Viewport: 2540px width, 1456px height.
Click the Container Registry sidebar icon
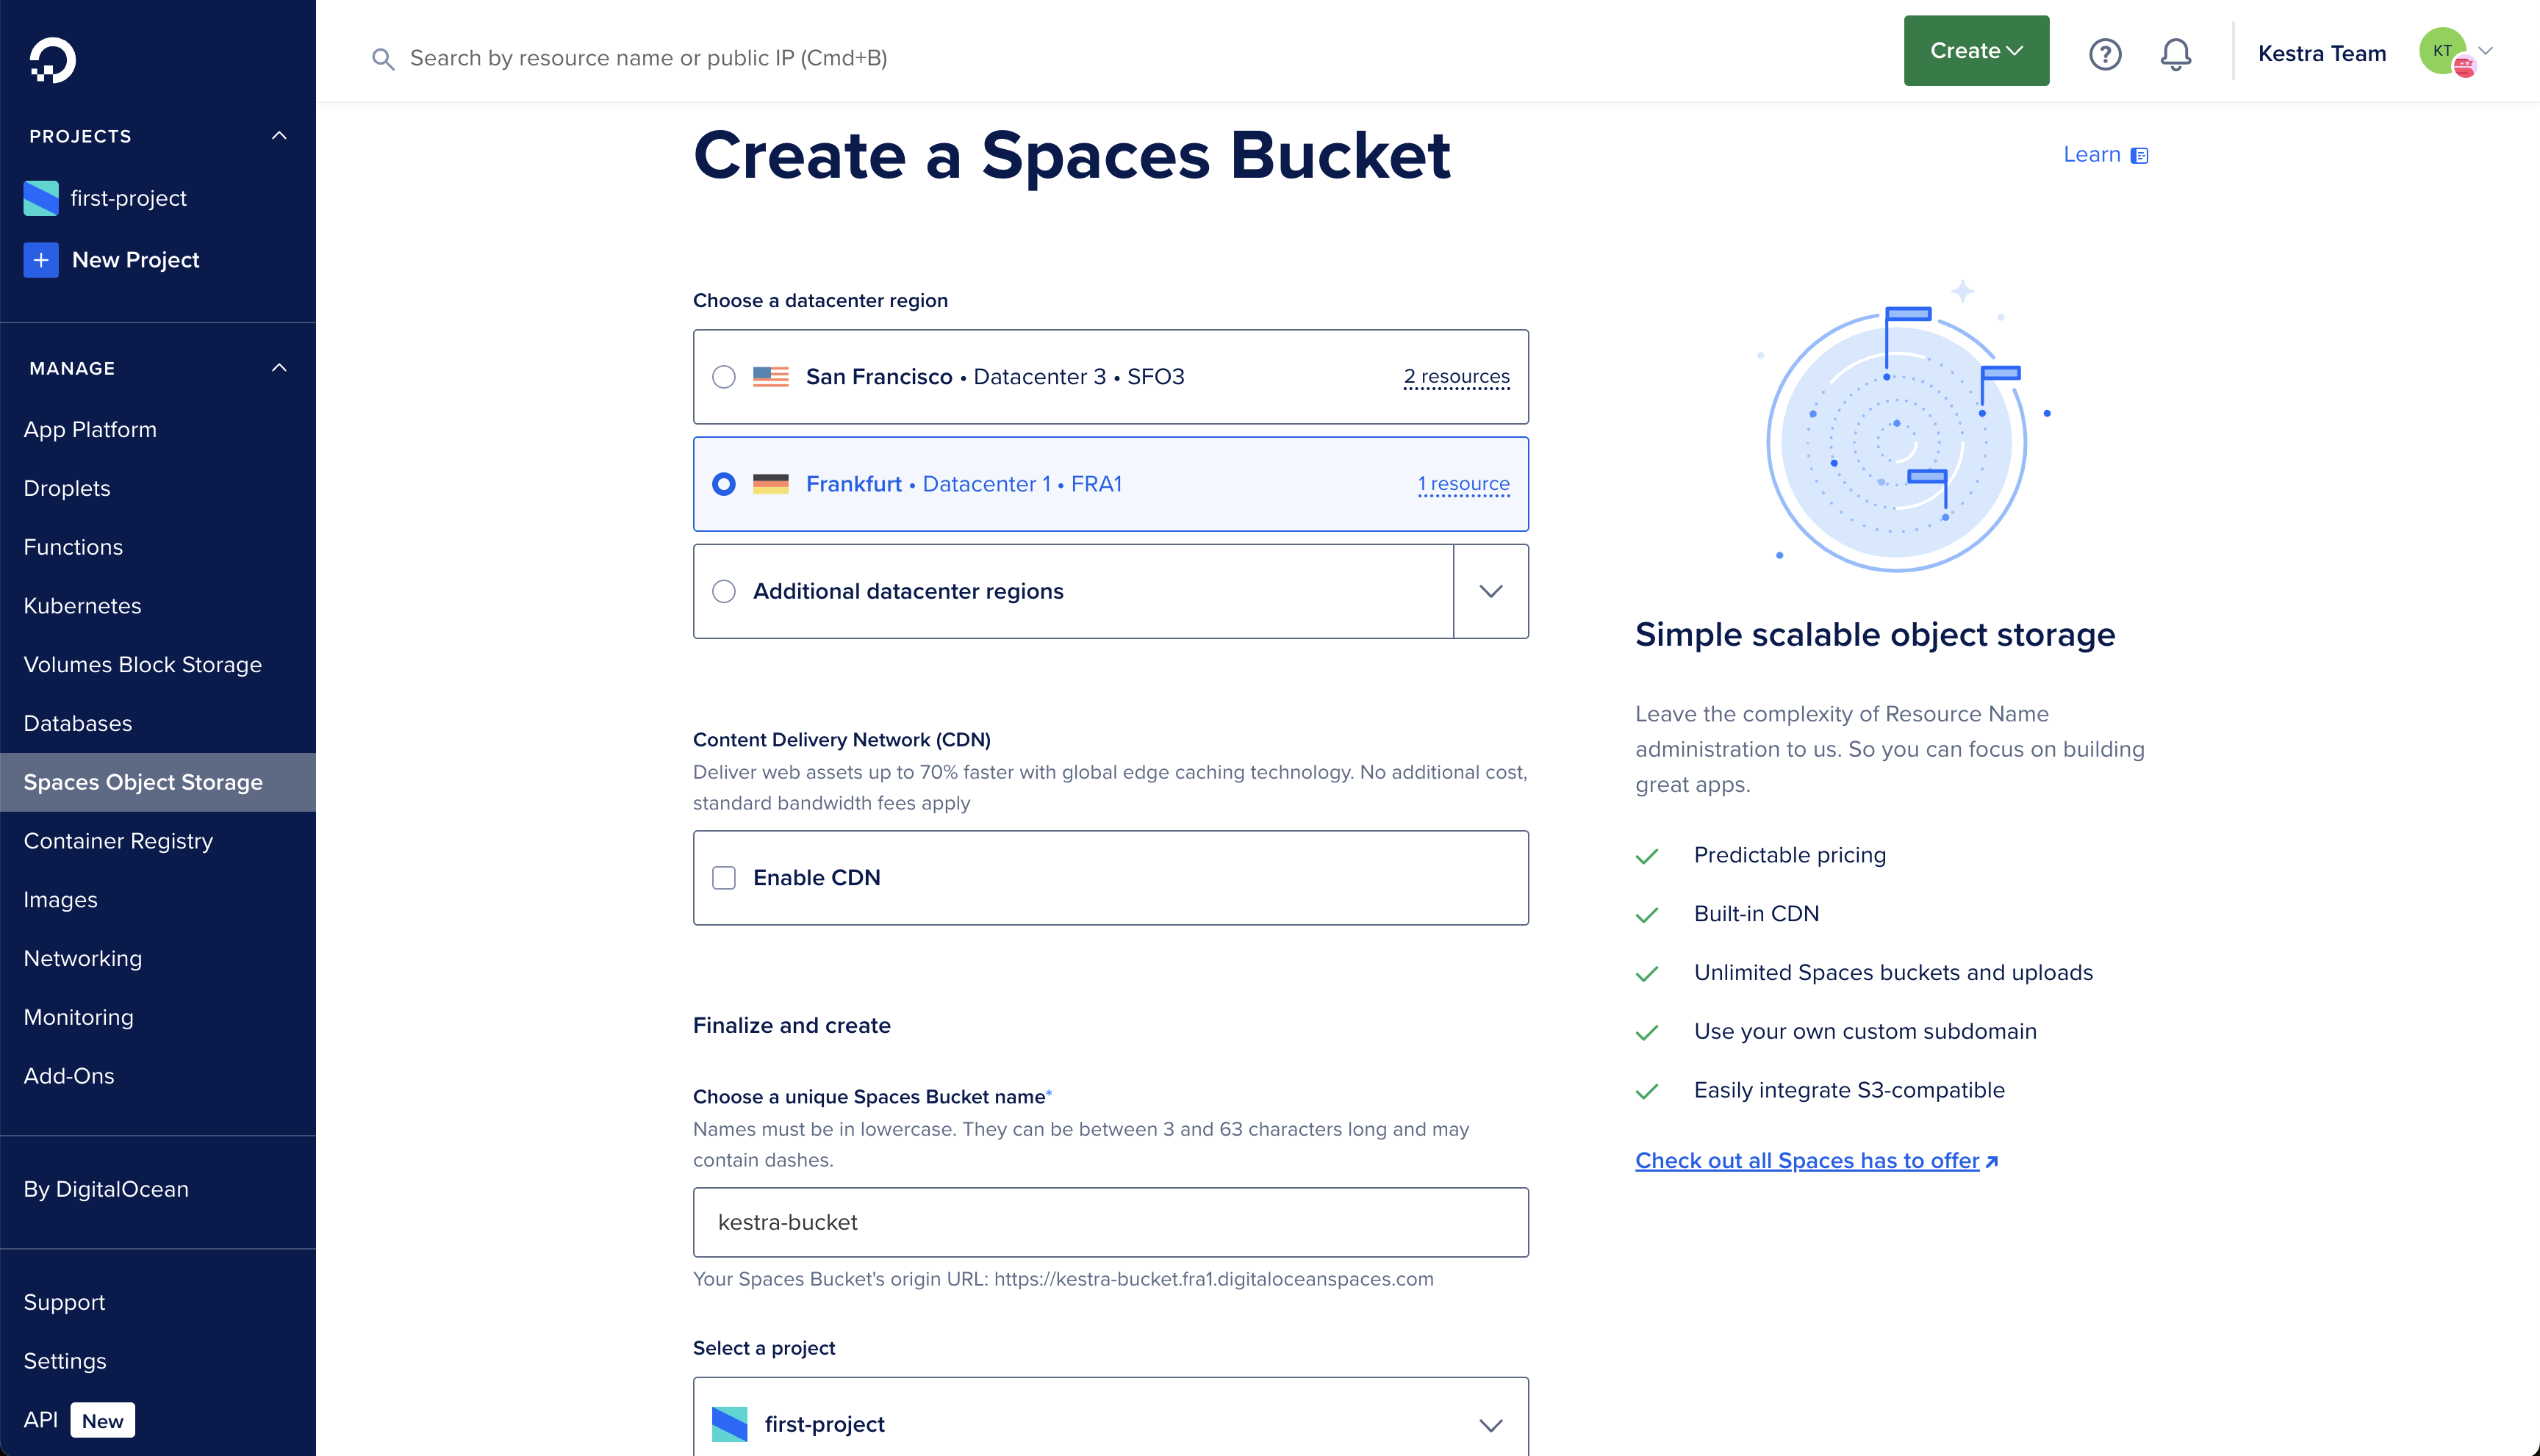(118, 840)
